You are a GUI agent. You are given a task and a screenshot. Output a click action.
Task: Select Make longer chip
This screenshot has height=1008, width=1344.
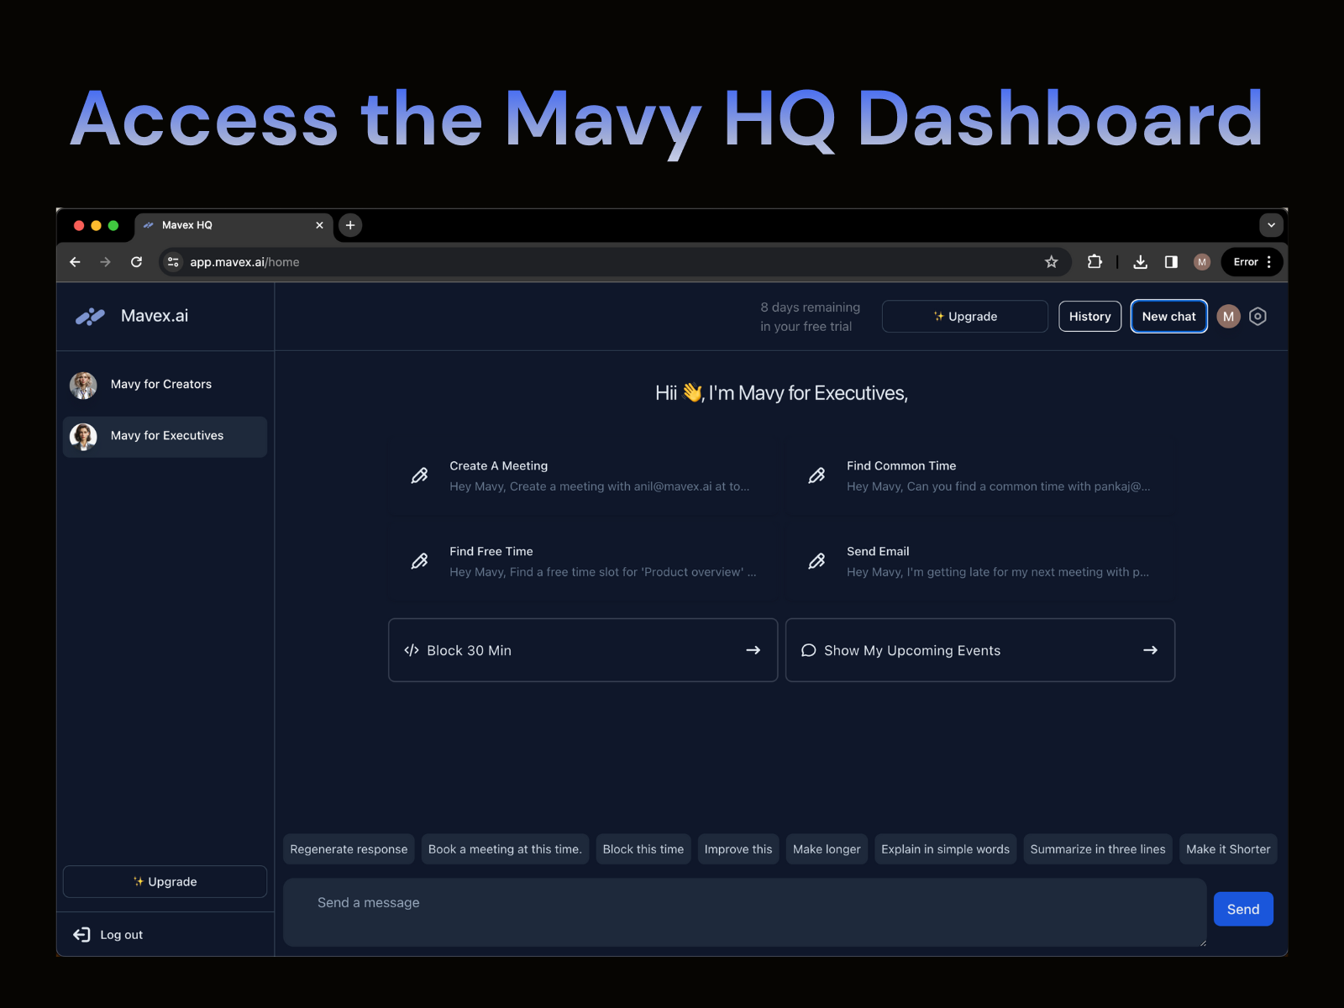tap(827, 849)
